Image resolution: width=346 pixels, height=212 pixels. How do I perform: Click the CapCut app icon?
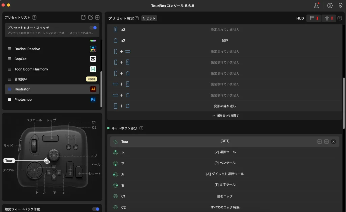pos(93,59)
